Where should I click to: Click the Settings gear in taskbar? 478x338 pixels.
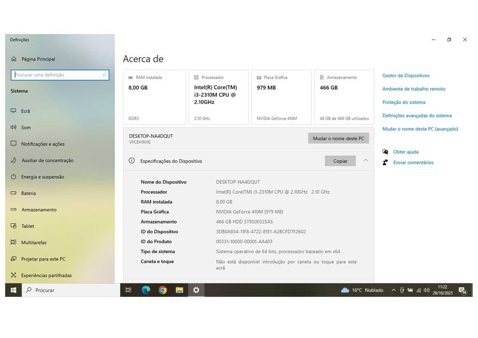(x=196, y=290)
